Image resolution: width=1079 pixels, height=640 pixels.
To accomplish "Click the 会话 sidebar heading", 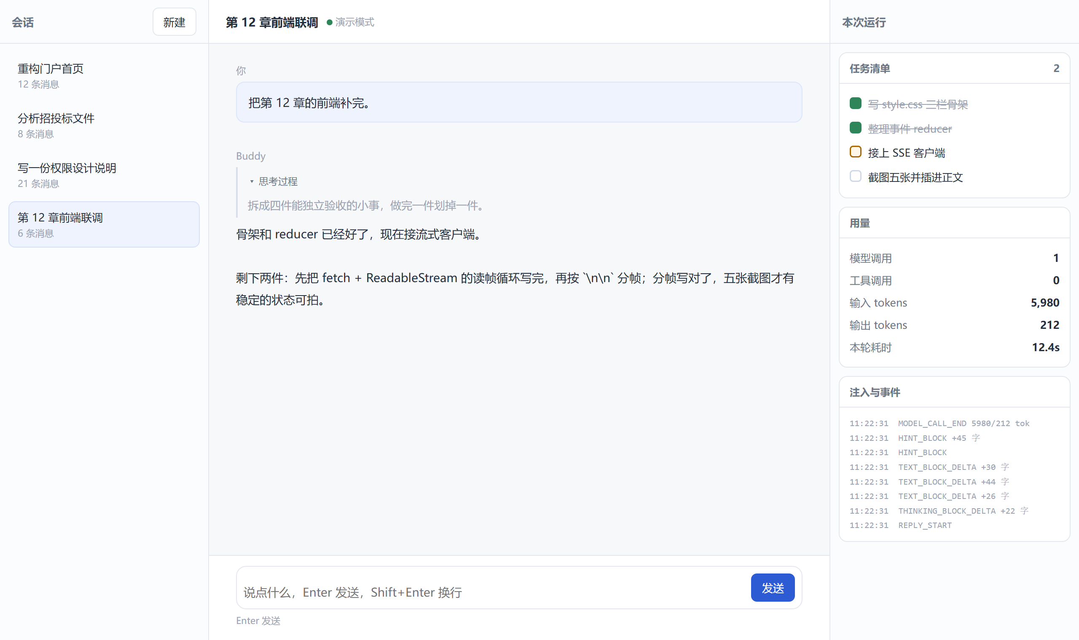I will click(x=22, y=22).
